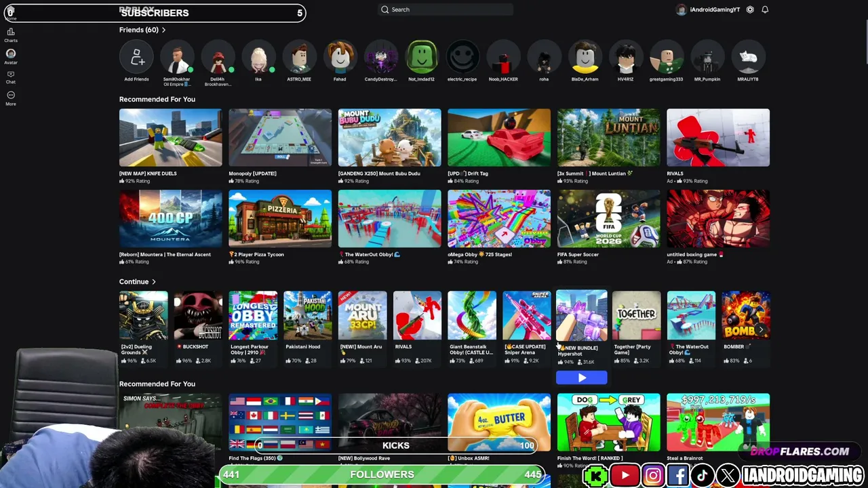This screenshot has width=868, height=488.
Task: Click the Robux icon in the top bar
Action: click(x=750, y=9)
